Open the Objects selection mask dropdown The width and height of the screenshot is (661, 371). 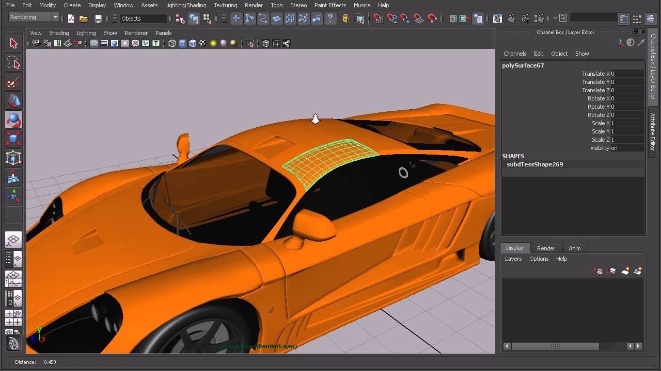pos(144,19)
